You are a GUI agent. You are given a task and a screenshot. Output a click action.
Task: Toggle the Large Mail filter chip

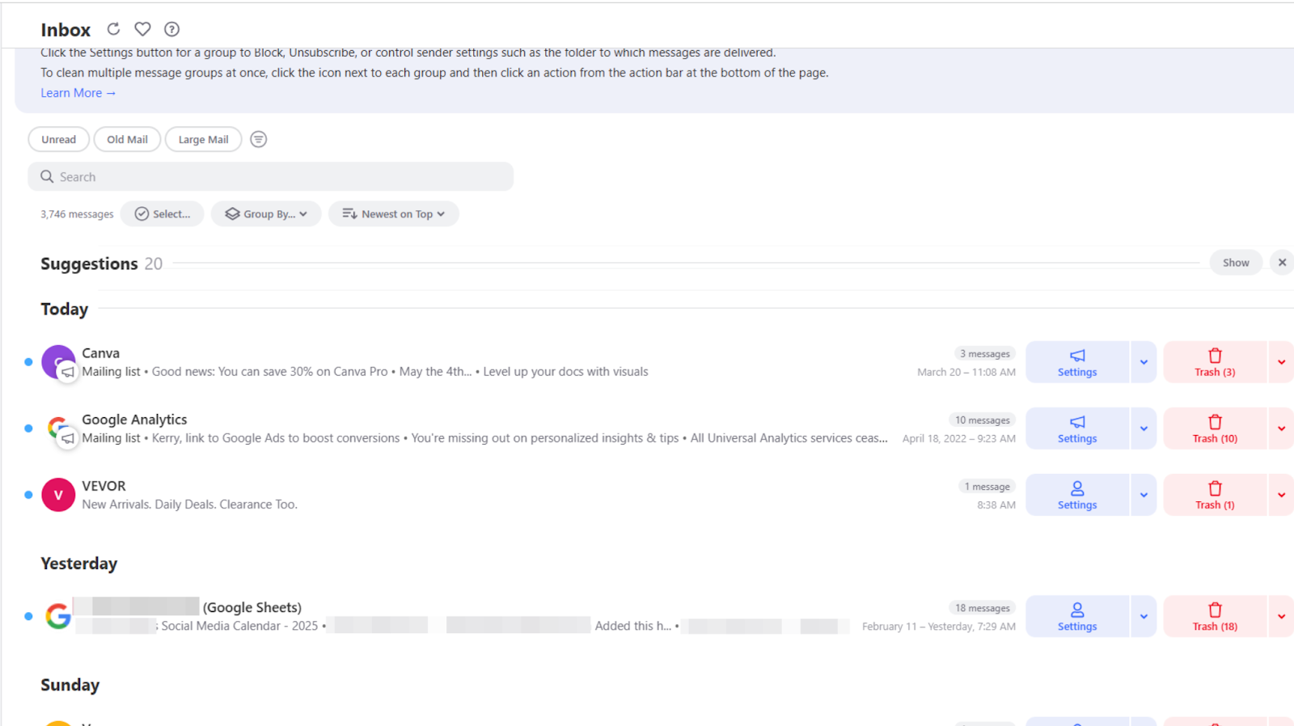(x=203, y=139)
